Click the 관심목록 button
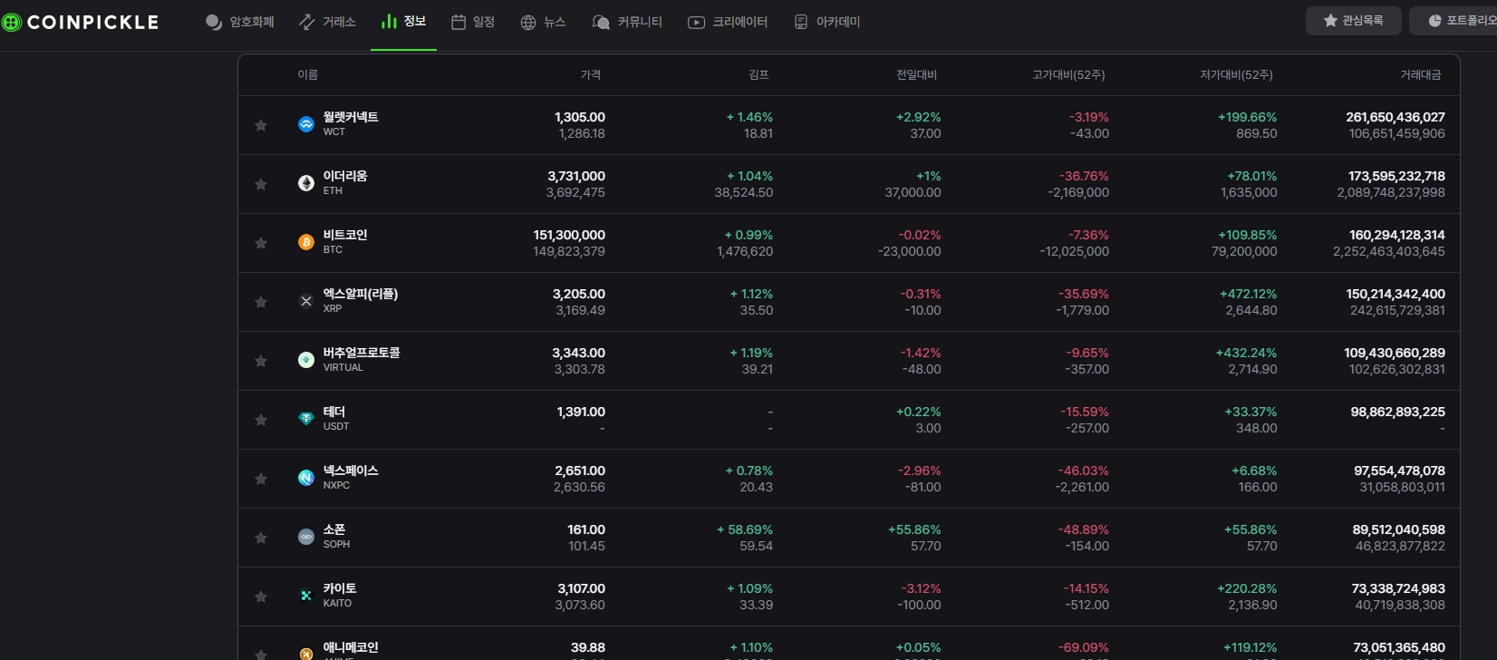The width and height of the screenshot is (1497, 660). coord(1354,21)
